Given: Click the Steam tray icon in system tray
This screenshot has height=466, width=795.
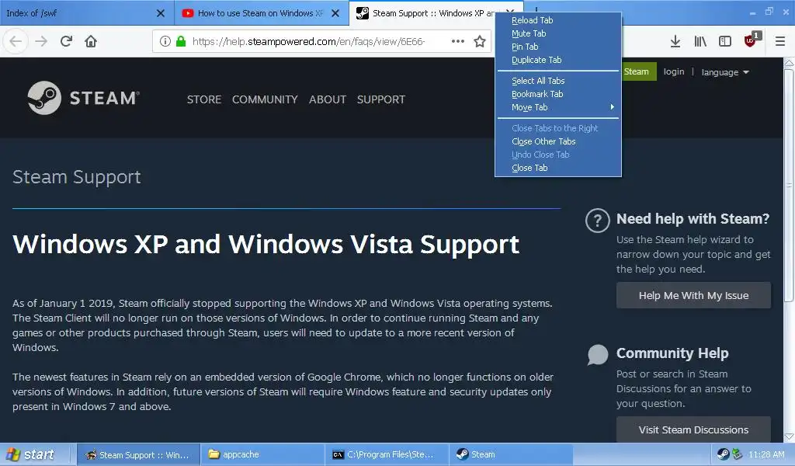Looking at the screenshot, I should (x=723, y=454).
